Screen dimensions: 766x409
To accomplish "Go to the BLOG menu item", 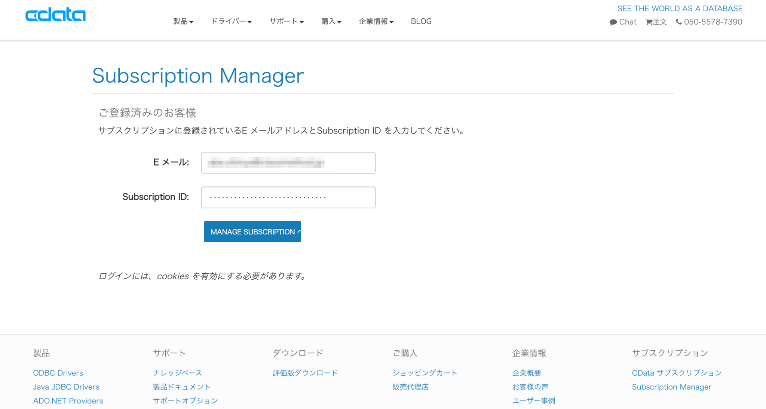I will tap(421, 21).
